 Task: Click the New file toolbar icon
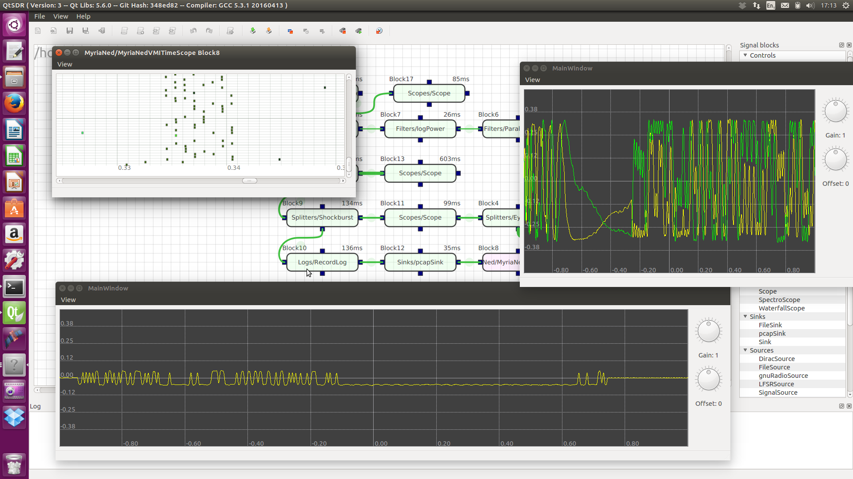38,31
